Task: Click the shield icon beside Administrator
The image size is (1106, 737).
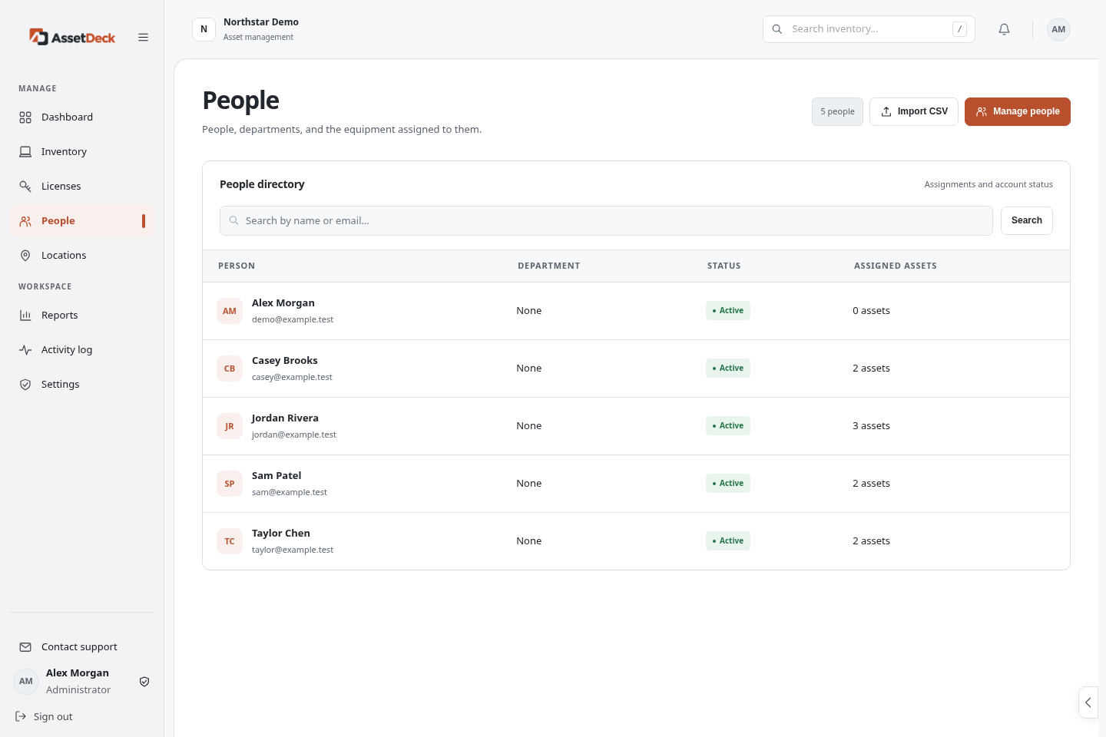Action: [x=144, y=682]
